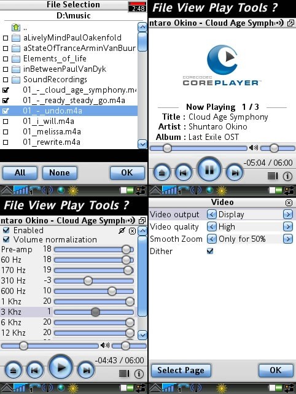This screenshot has height=394, width=296.
Task: Toggle the equalizer Enabled checkbox
Action: coord(6,230)
